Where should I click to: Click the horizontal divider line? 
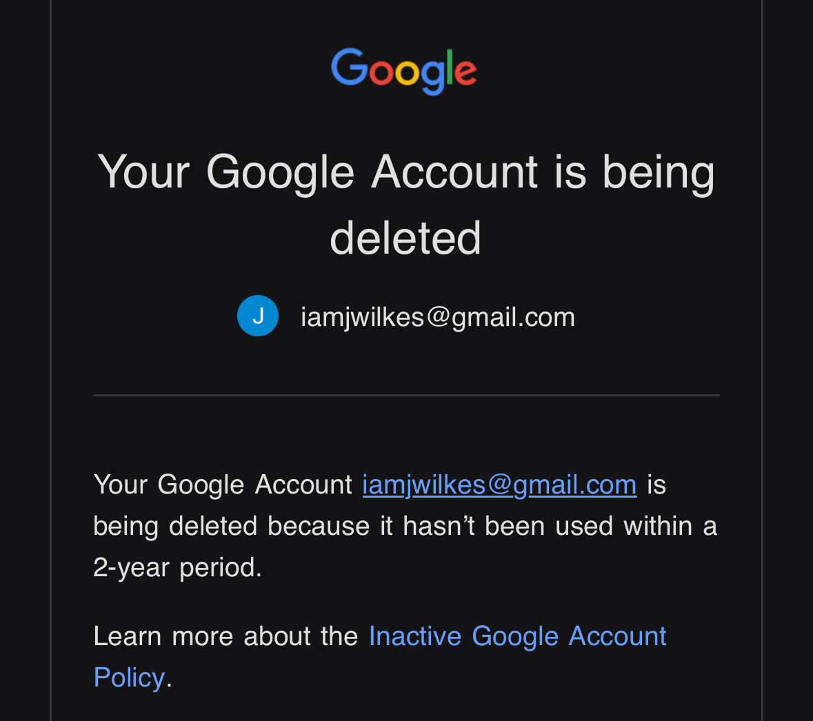(x=406, y=396)
